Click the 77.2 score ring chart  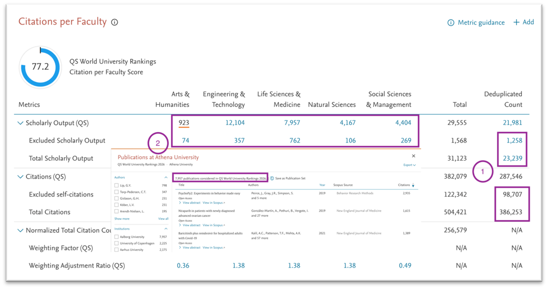pyautogui.click(x=40, y=67)
